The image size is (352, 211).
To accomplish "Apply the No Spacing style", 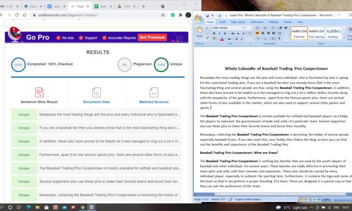I will click(x=316, y=33).
